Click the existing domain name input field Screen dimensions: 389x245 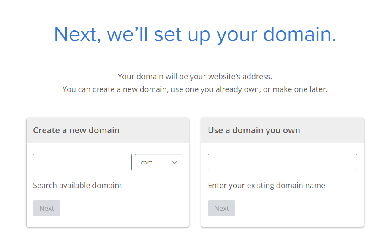(282, 162)
